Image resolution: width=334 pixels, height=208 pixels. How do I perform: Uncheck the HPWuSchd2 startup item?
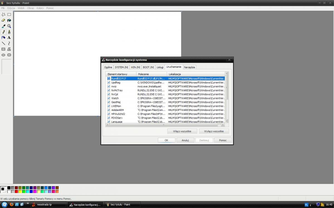109,114
